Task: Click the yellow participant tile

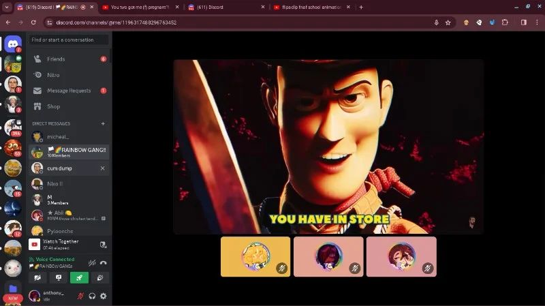Action: pos(255,257)
